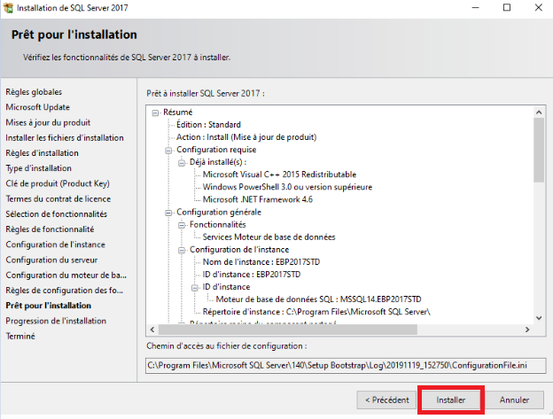
Task: Open the Règles d'installation step
Action: click(x=42, y=153)
